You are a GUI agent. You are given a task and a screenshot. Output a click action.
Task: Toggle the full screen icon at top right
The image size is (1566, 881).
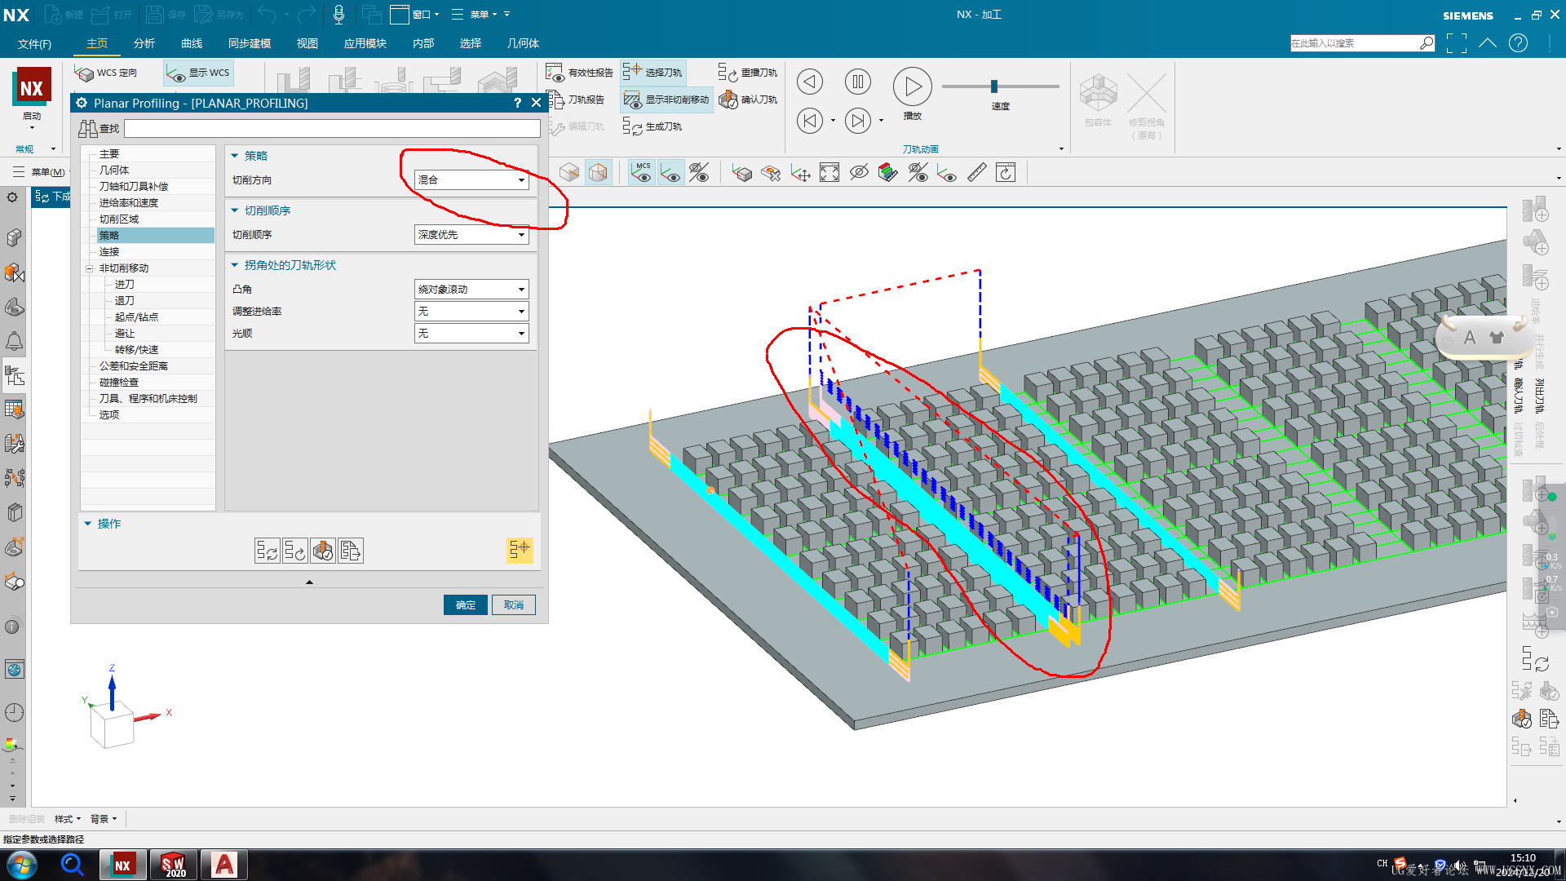pos(1456,43)
